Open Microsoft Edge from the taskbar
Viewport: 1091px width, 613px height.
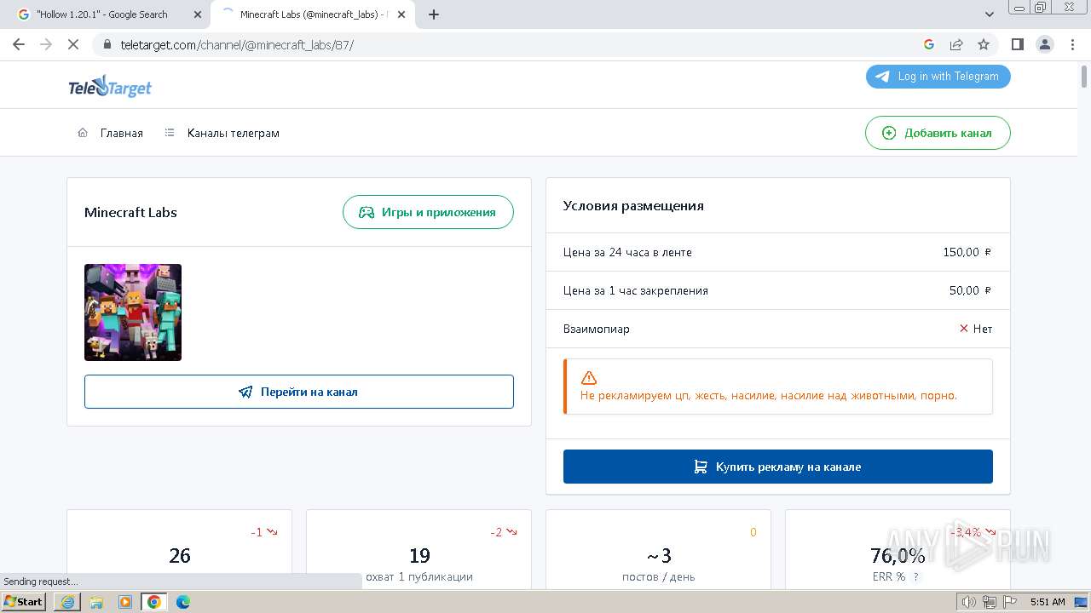coord(183,602)
